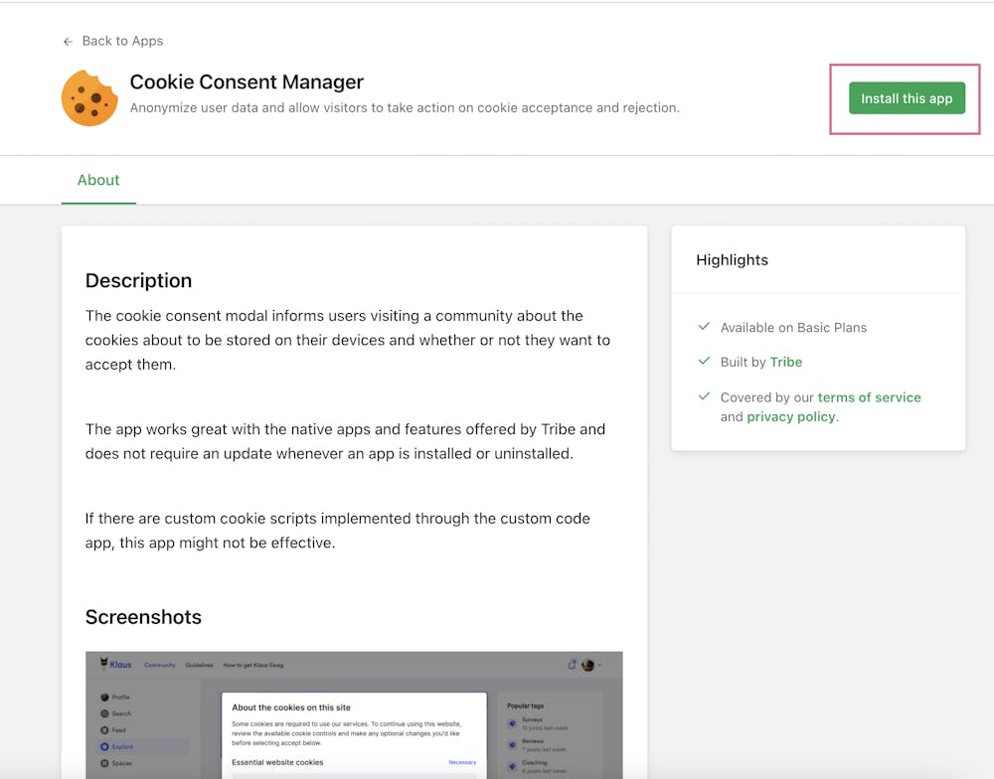Click the Necessary label in the cookie modal preview
Viewport: 994px width, 779px height.
point(462,762)
